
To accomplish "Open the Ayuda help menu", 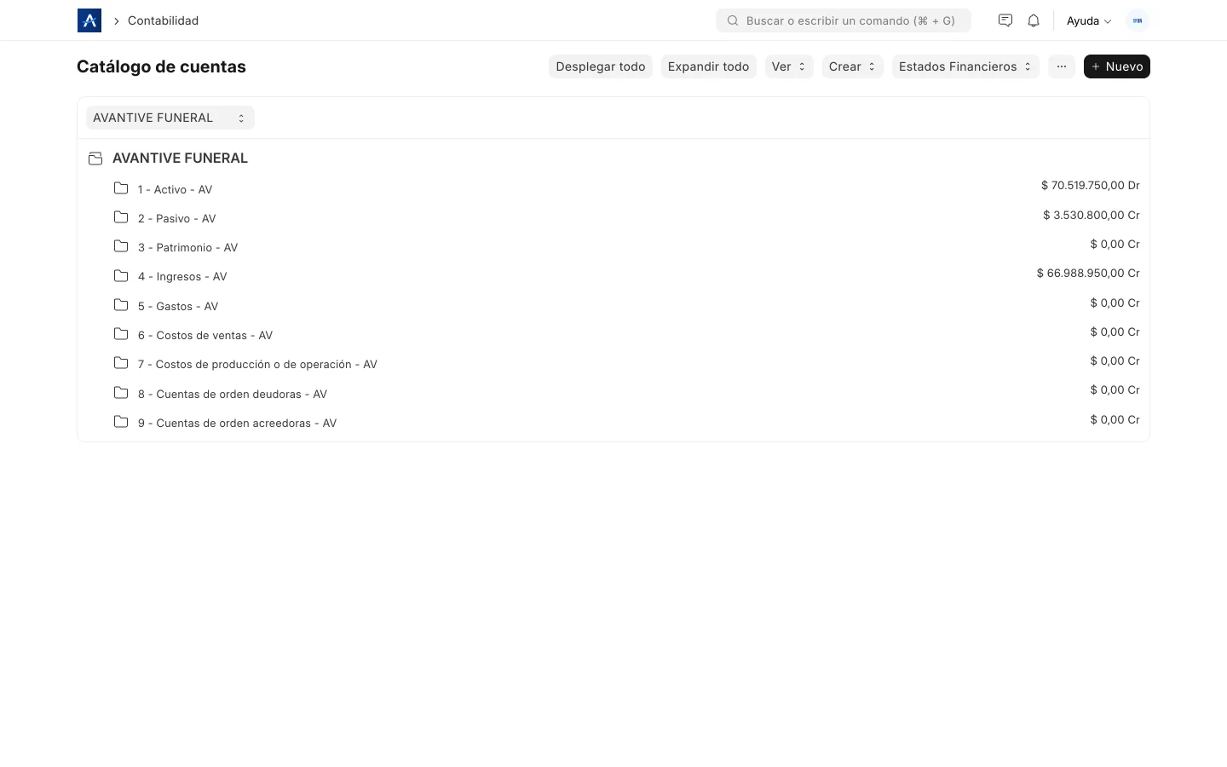I will pyautogui.click(x=1089, y=20).
